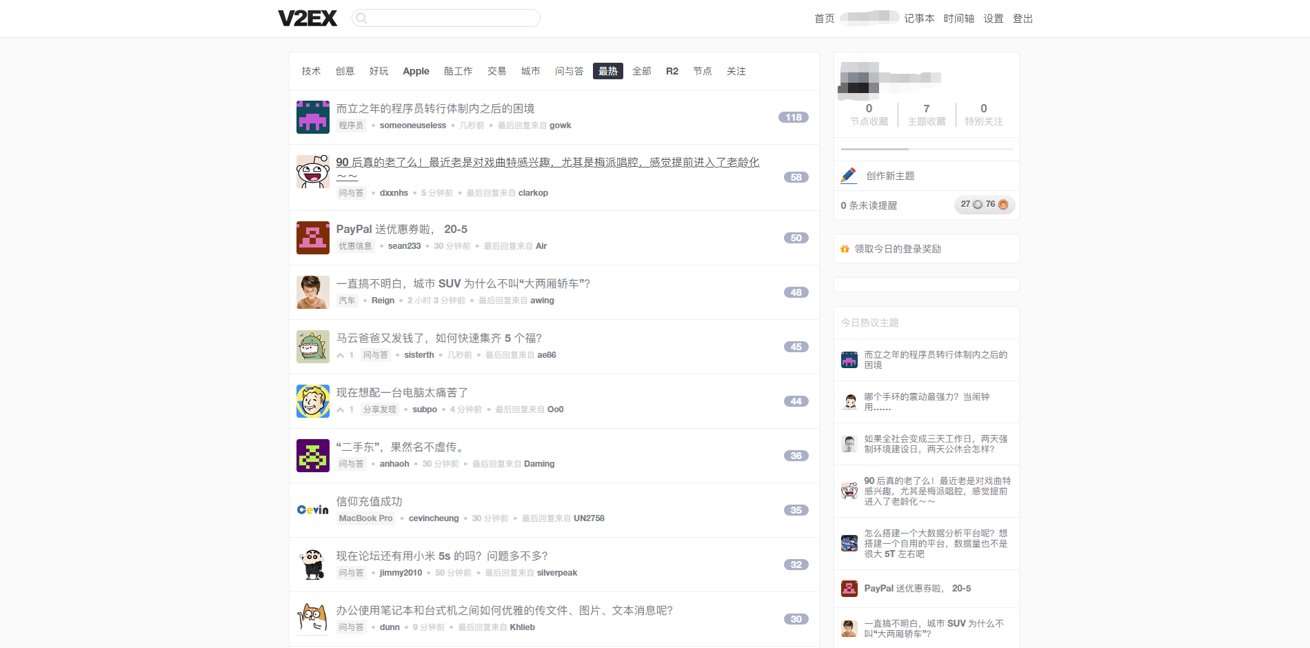
Task: Open 节点收藏 count in sidebar
Action: click(x=869, y=114)
